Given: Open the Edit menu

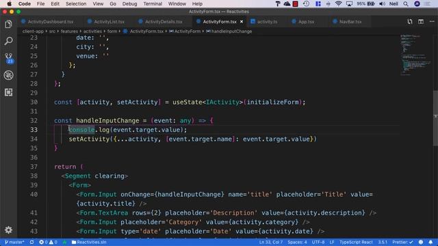Looking at the screenshot, I should 55,4.
